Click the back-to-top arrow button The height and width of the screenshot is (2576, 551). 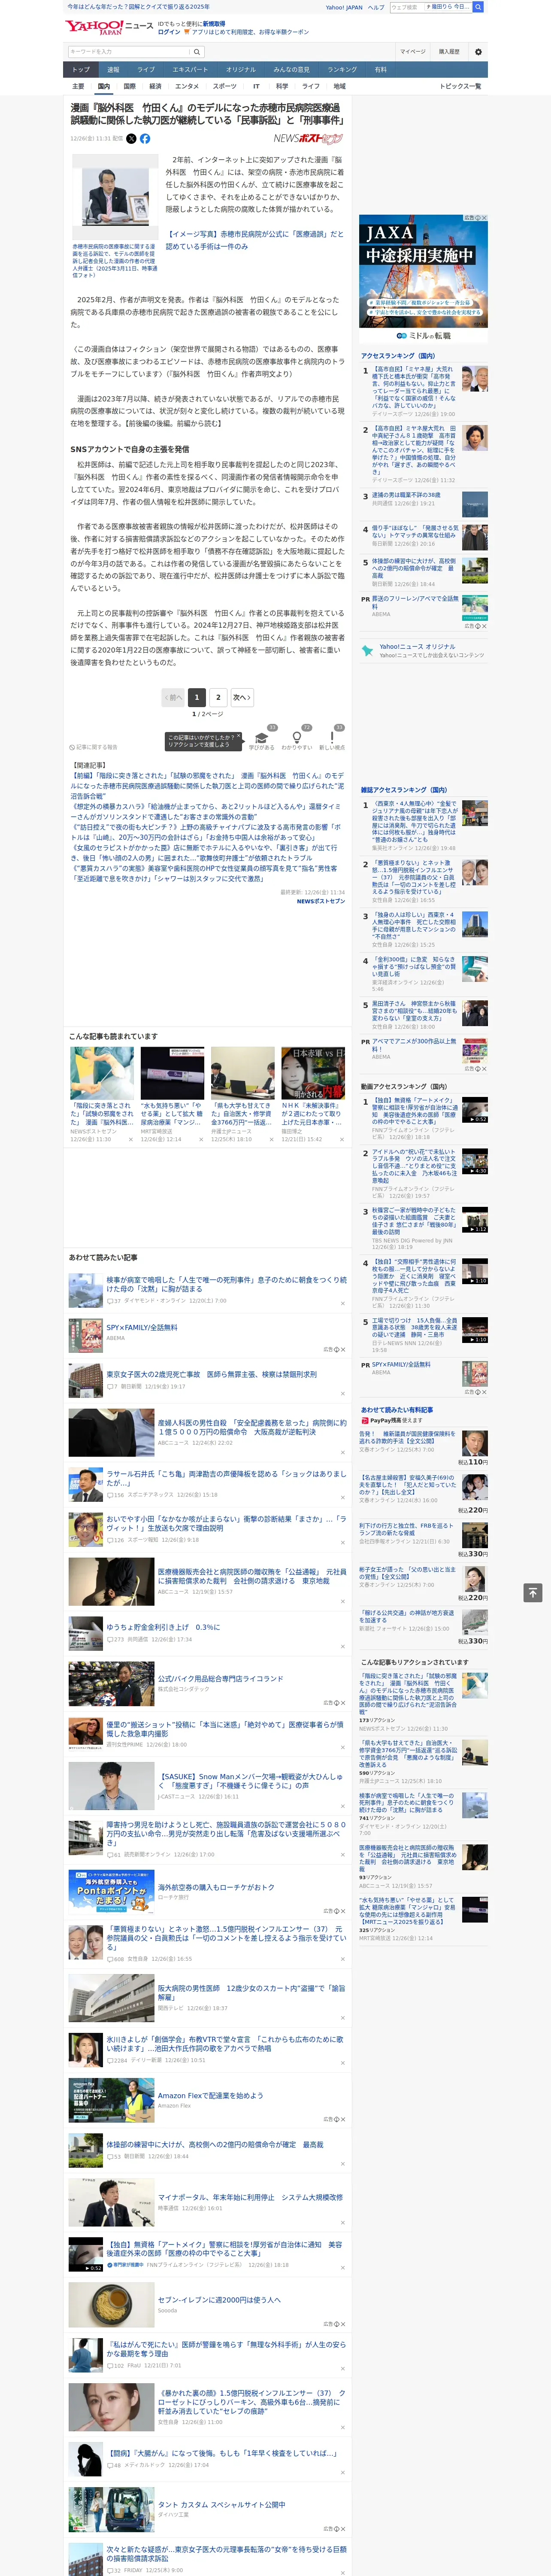pyautogui.click(x=532, y=1592)
